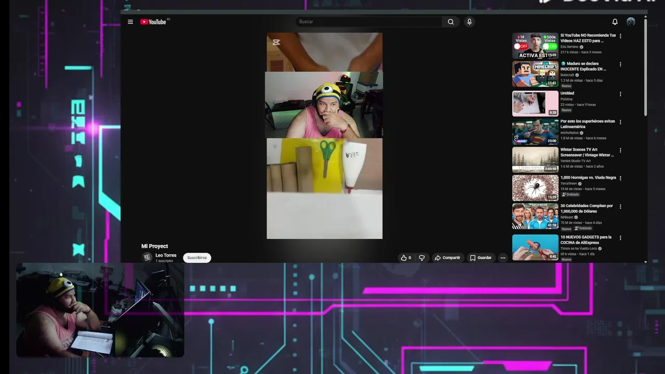
Task: Open options menu for superhéroes video
Action: click(x=620, y=122)
